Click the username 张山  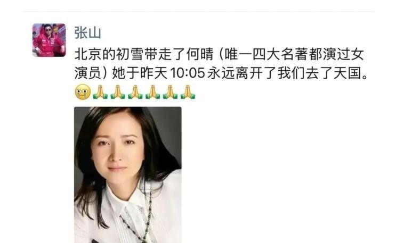point(87,33)
